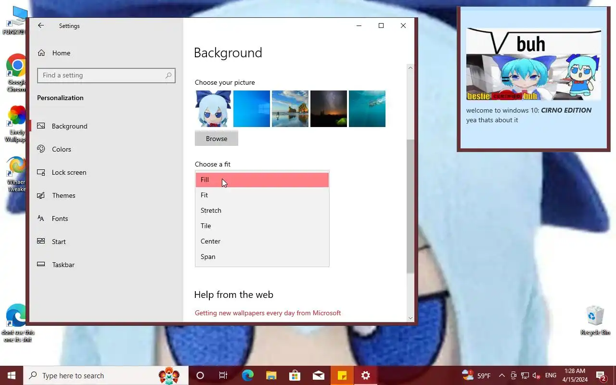Open Microsoft Store from taskbar

[295, 375]
